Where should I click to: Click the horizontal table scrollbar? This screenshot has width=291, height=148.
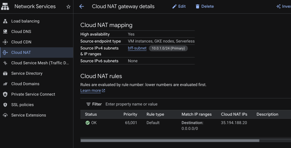click(170, 141)
